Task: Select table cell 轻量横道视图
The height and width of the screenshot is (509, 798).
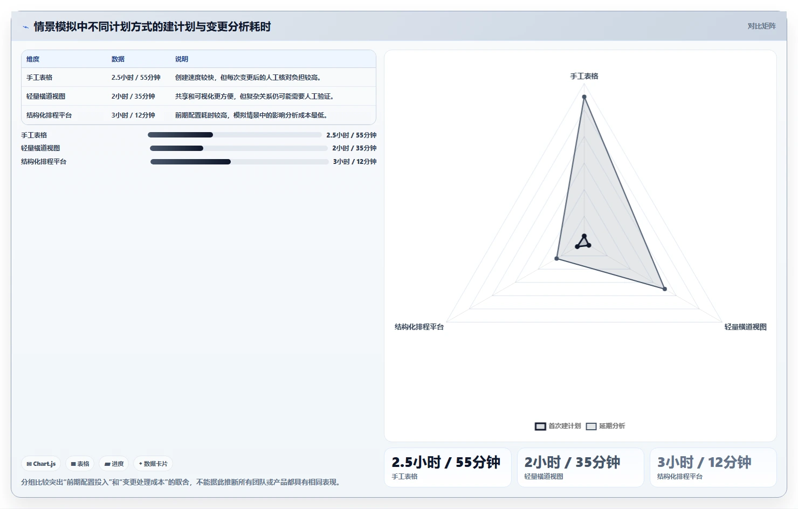Action: point(46,97)
